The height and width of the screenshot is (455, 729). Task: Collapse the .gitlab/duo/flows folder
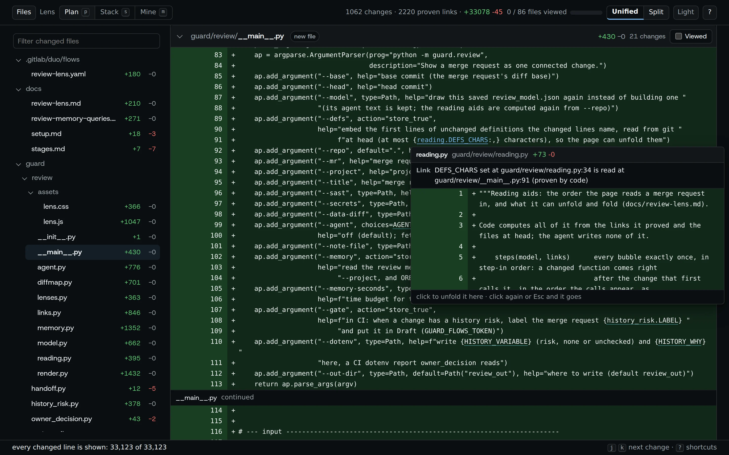[x=18, y=60]
